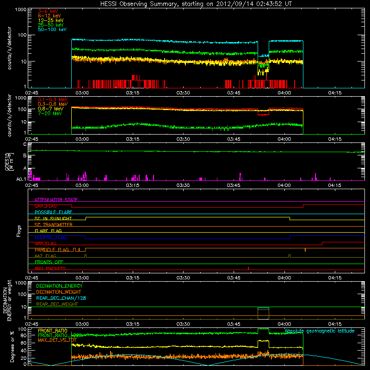Pick the BAD_PACKETS flag label
The width and height of the screenshot is (370, 370).
click(50, 268)
